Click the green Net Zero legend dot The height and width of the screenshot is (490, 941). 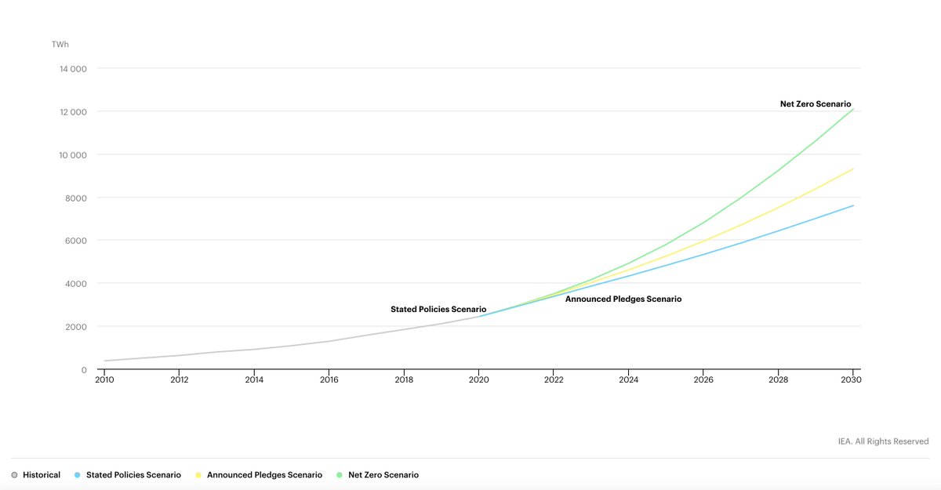coord(340,475)
